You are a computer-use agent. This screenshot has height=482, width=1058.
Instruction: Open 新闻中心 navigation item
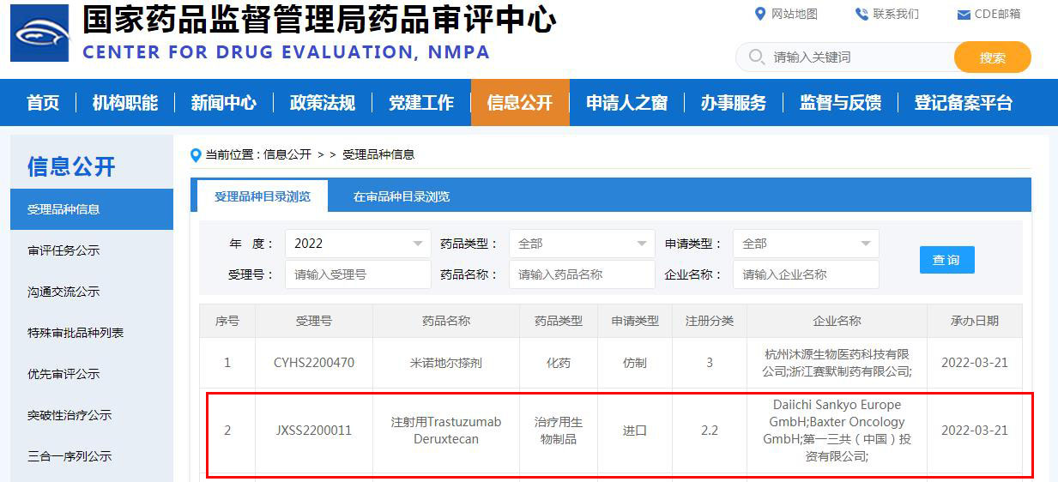coord(224,103)
